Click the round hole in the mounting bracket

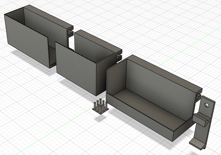pyautogui.click(x=207, y=105)
